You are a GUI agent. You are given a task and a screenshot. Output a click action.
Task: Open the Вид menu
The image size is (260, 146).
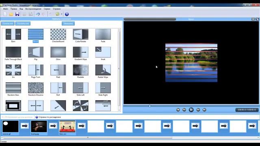click(21, 9)
